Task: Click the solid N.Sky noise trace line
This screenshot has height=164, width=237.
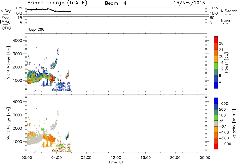Action: [49, 10]
